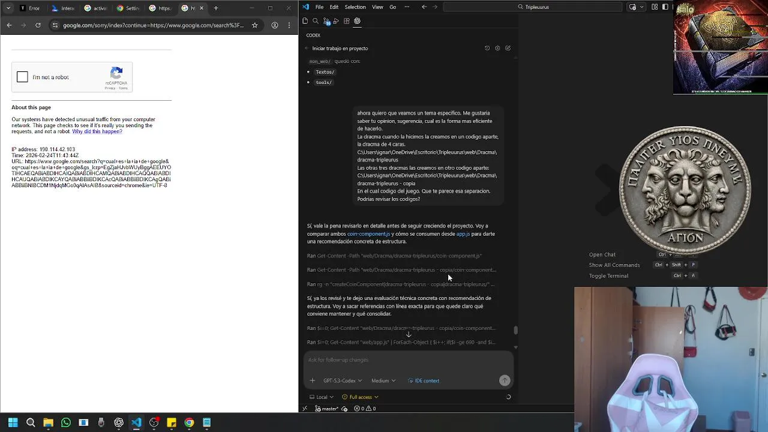Click the scroll-to-bottom arrow in chat
Viewport: 768px width, 432px height.
click(x=409, y=334)
